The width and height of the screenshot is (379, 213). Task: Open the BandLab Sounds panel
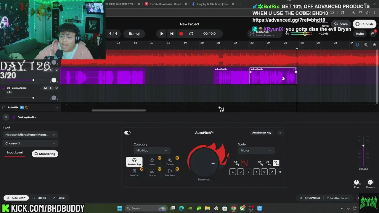[338, 198]
